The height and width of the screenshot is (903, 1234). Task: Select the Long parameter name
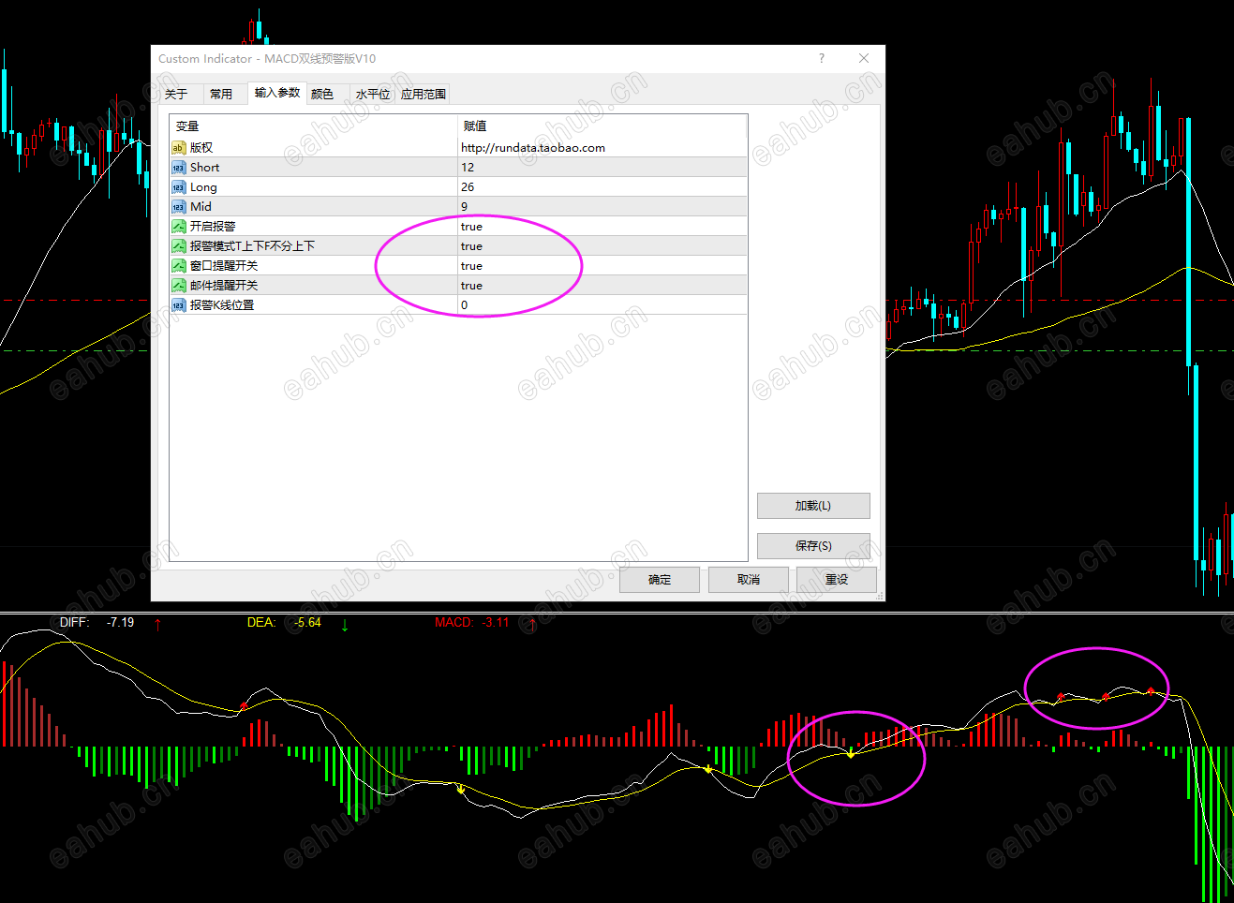click(203, 187)
